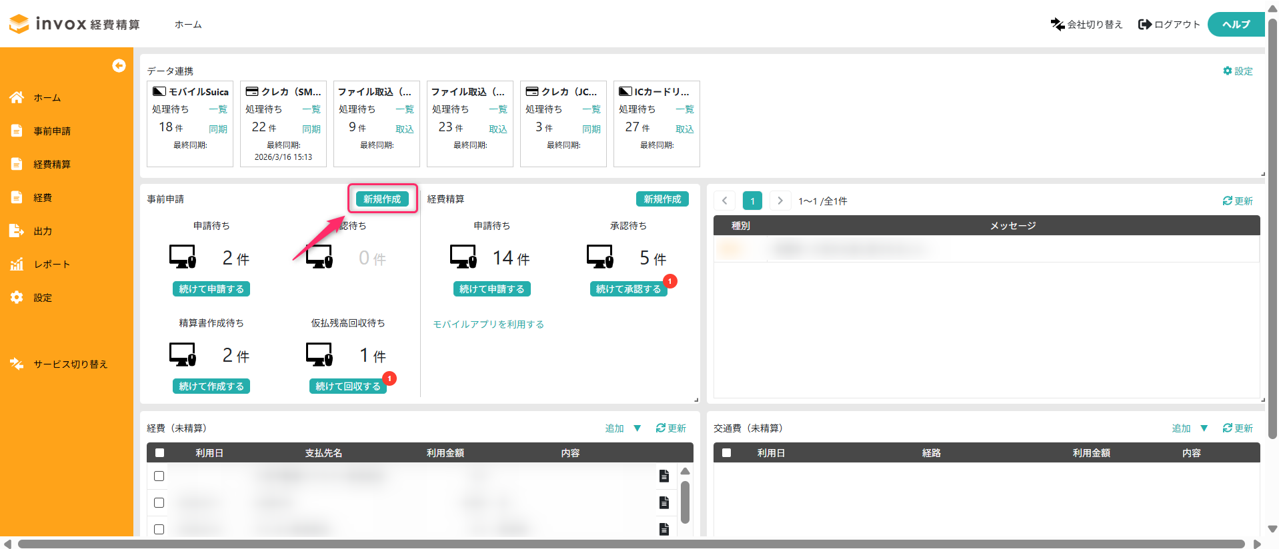The height and width of the screenshot is (549, 1279).
Task: Toggle the select-all checkbox in 経費 table
Action: [159, 453]
